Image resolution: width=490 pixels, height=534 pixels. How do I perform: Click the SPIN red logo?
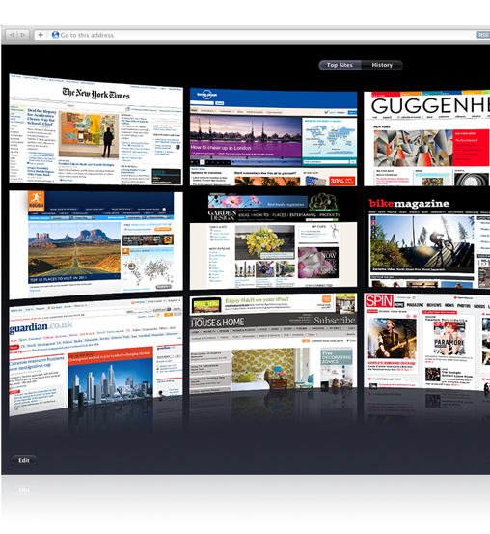point(379,301)
